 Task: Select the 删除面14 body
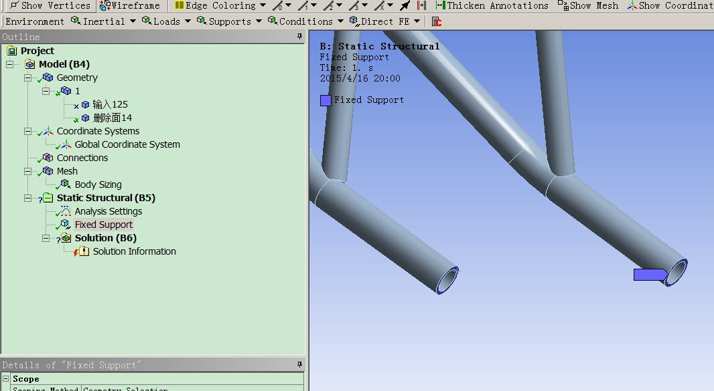[x=113, y=118]
